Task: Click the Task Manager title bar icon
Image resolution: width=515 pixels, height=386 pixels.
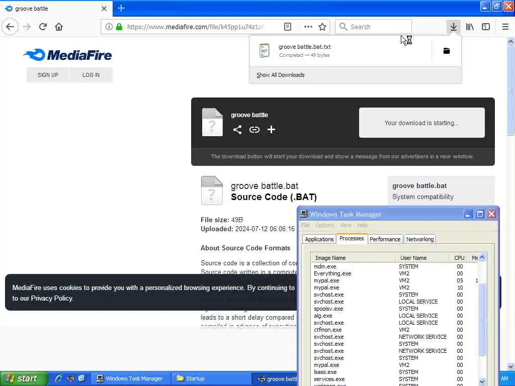Action: 304,214
